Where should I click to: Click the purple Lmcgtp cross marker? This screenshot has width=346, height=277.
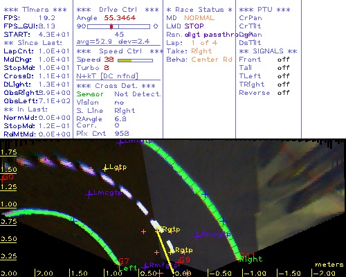(89, 195)
